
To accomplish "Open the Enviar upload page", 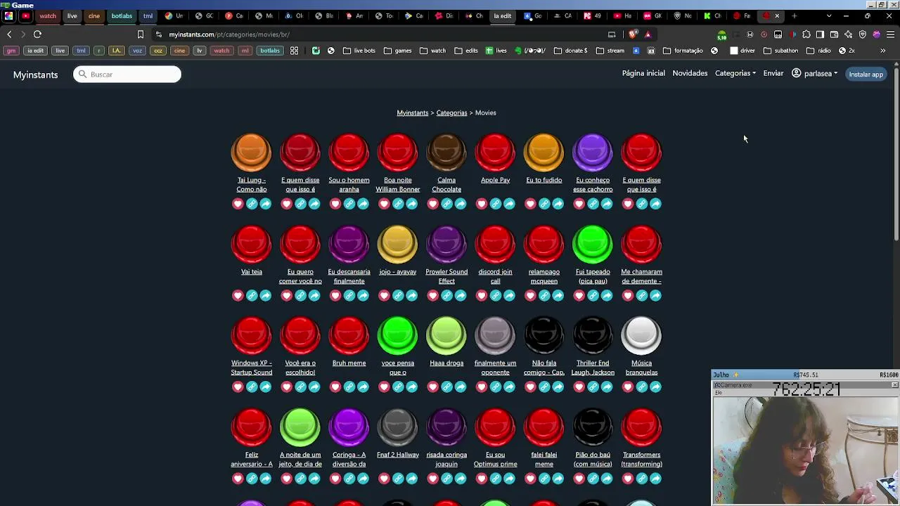I will (x=773, y=73).
